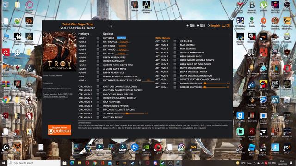296x166 pixels.
Task: Select the Traditional Chinese language radio button
Action: point(198,26)
